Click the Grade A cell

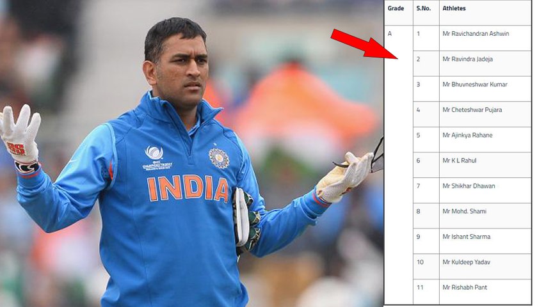pos(390,34)
